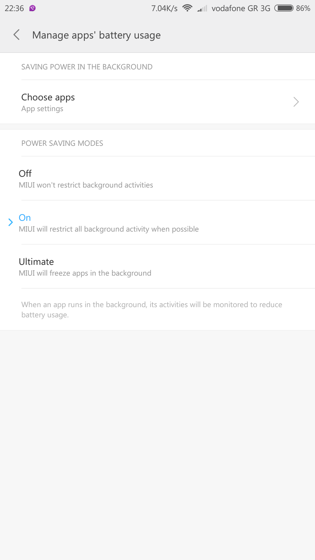Tap the battery icon in status bar

tap(284, 8)
